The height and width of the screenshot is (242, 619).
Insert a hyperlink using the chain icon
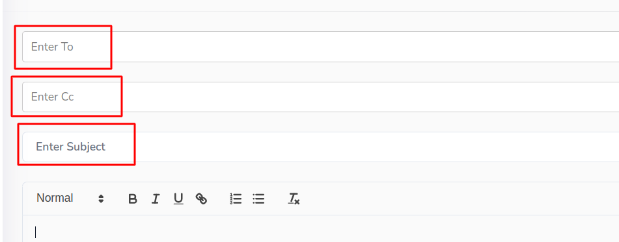(201, 199)
